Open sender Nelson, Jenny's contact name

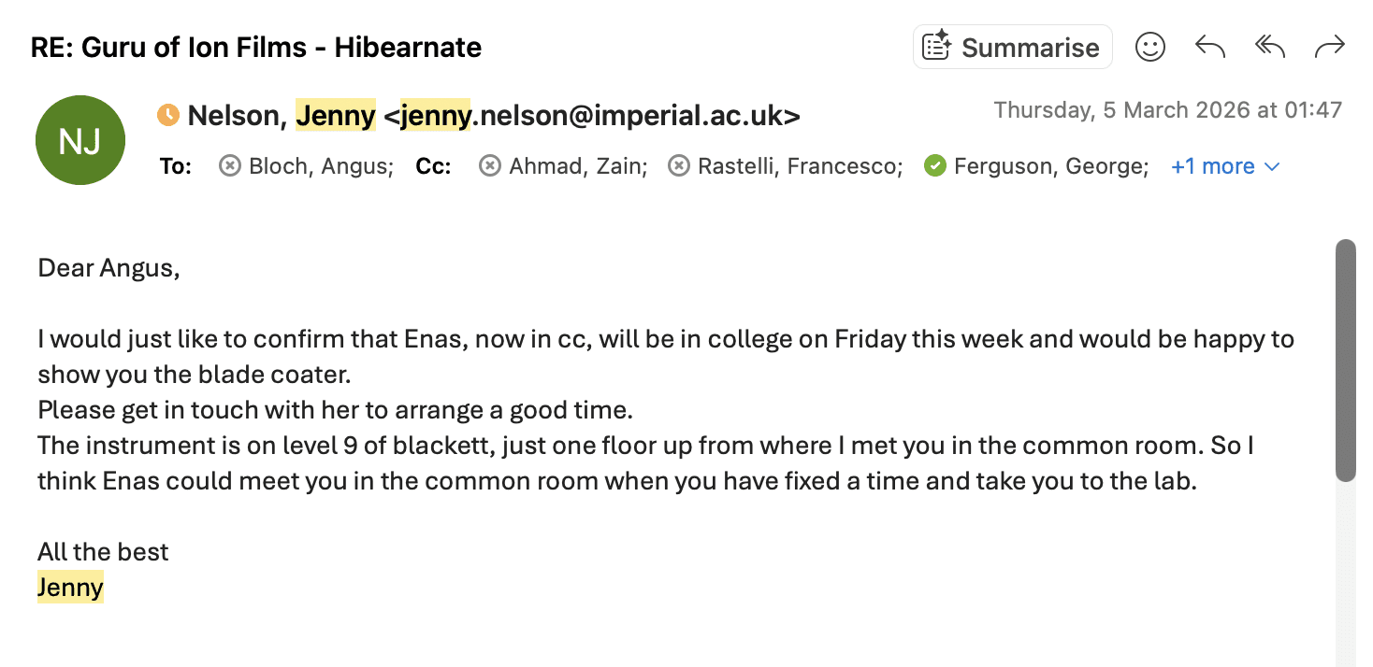point(282,116)
